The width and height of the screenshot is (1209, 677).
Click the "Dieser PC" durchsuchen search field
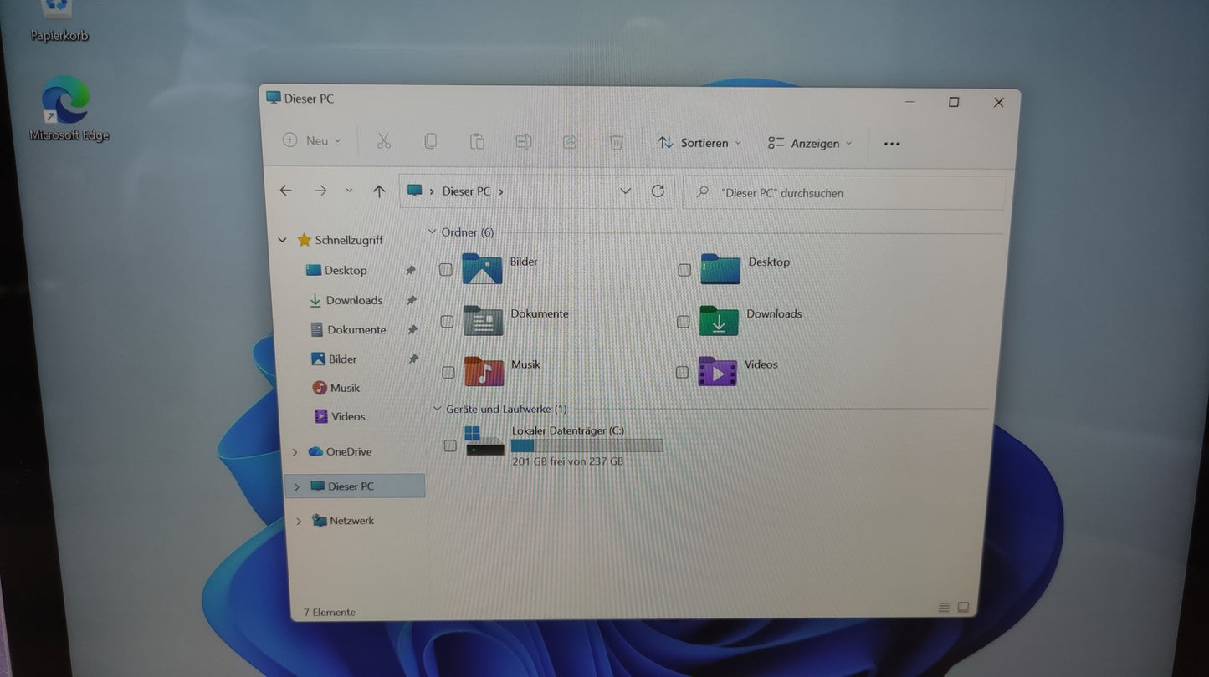coord(843,192)
